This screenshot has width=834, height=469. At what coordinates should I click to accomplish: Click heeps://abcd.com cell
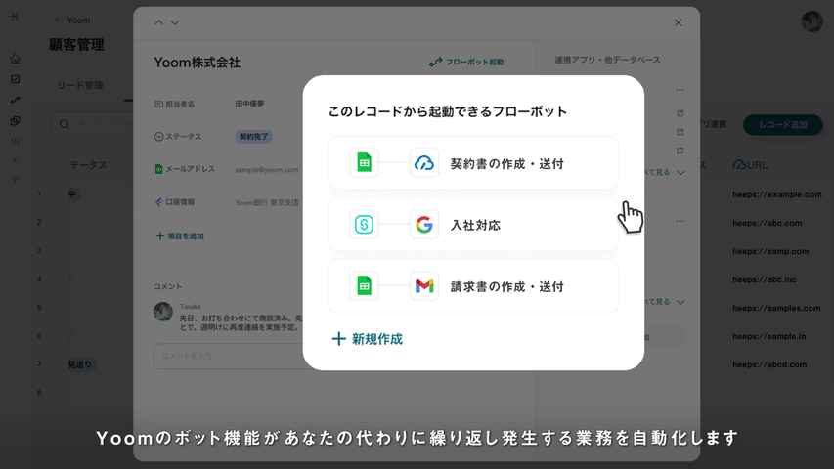tap(769, 364)
